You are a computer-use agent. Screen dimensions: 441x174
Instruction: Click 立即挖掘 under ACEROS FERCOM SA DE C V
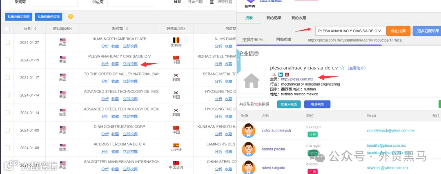(x=130, y=152)
